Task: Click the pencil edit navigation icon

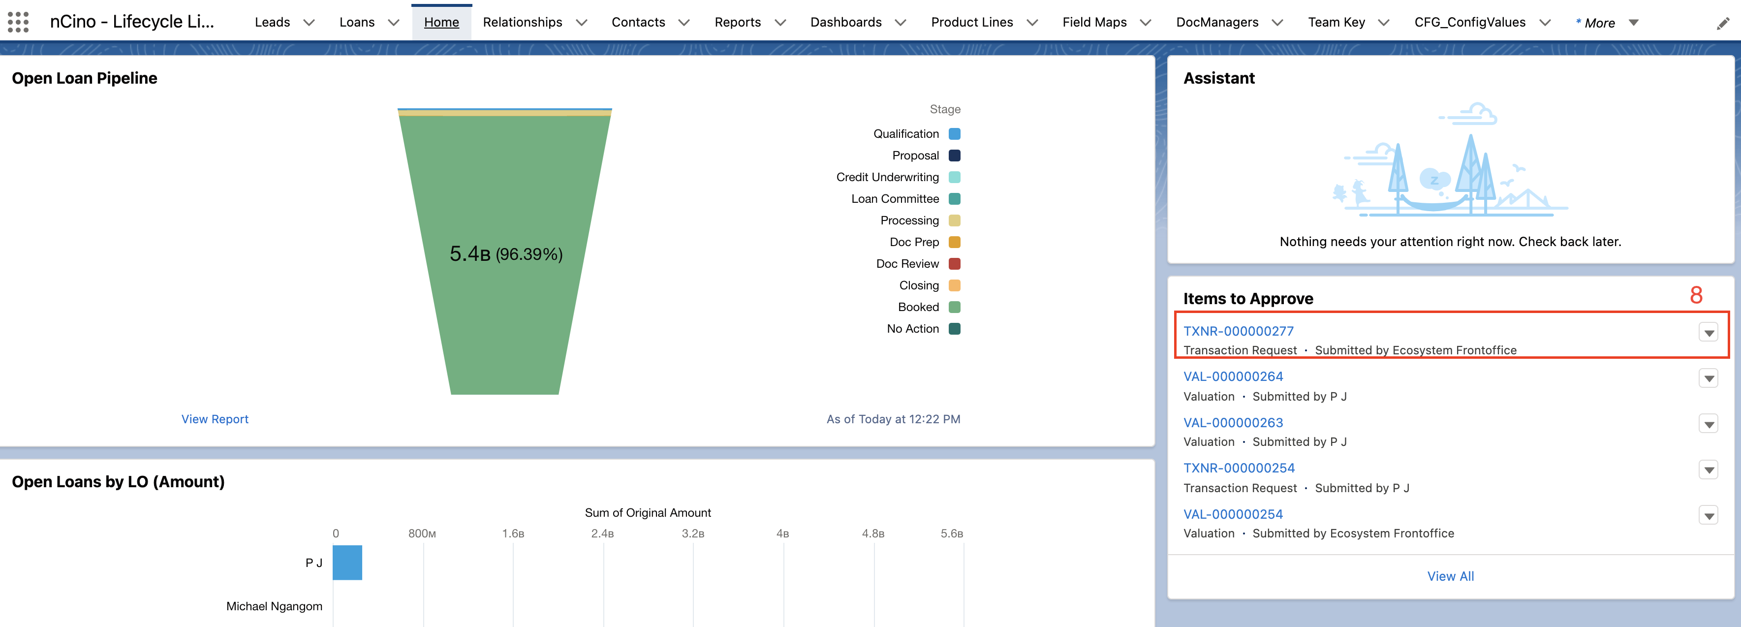Action: coord(1723,24)
